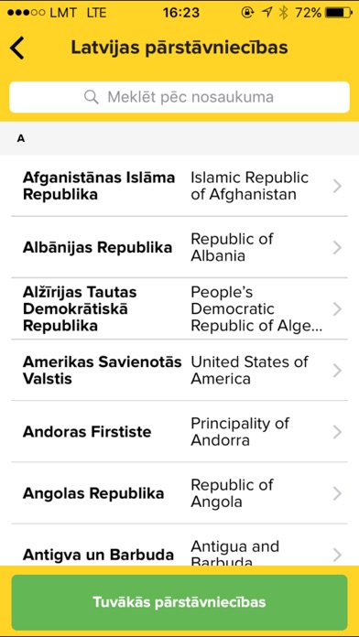Screen dimensions: 359x637
Task: Focus the Meklēt pēc nosaukuma search field
Action: click(x=179, y=97)
